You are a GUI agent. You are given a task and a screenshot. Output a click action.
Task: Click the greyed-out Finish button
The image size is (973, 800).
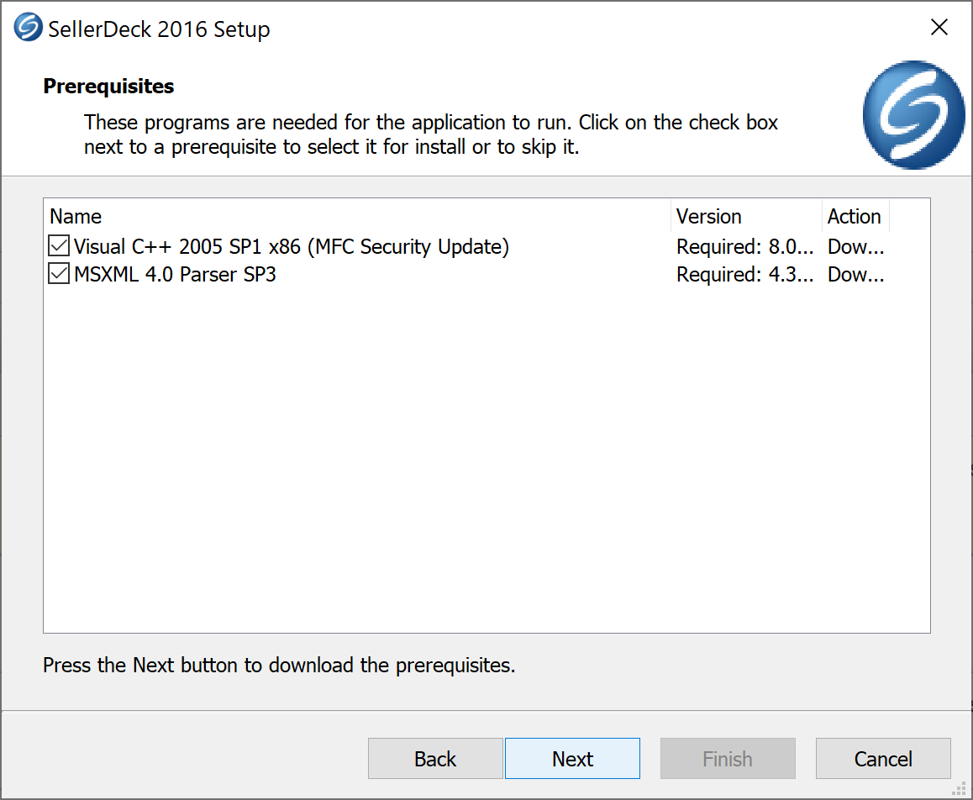[x=728, y=759]
